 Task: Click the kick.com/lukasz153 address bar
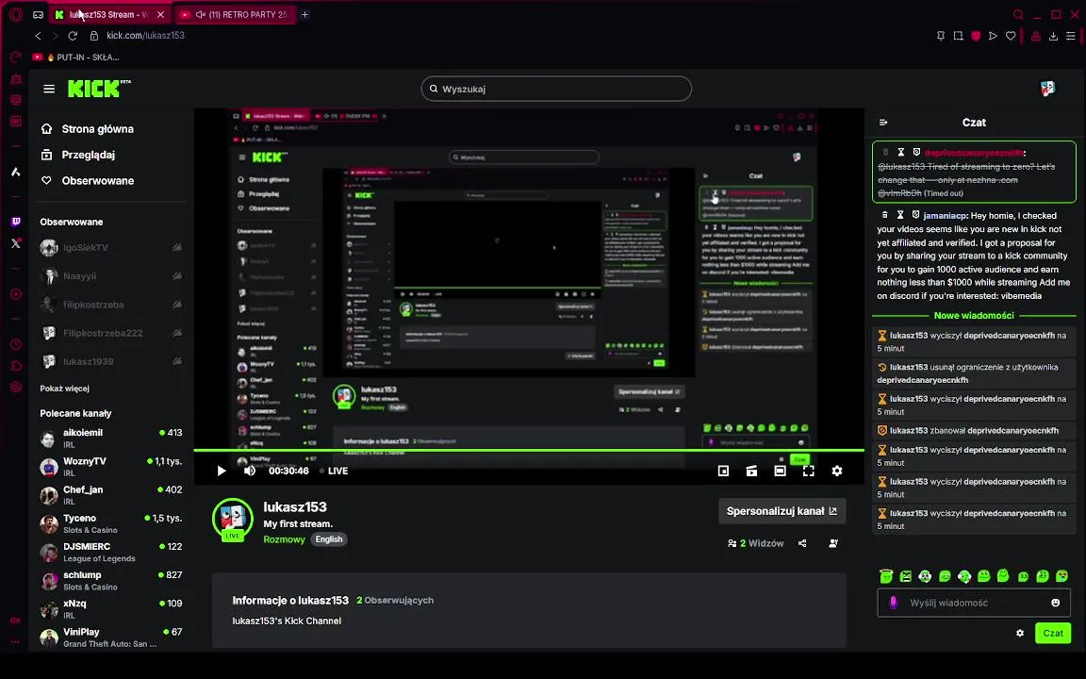click(x=145, y=35)
